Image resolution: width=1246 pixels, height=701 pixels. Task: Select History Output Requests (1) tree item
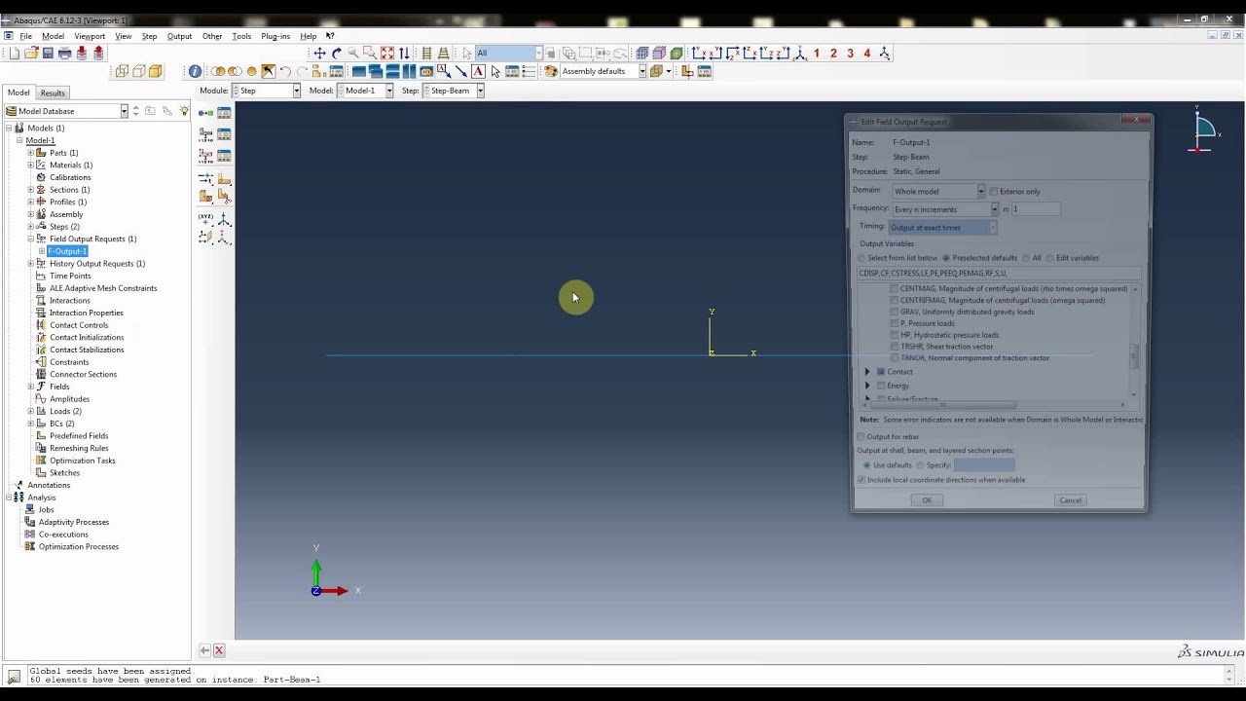[97, 264]
